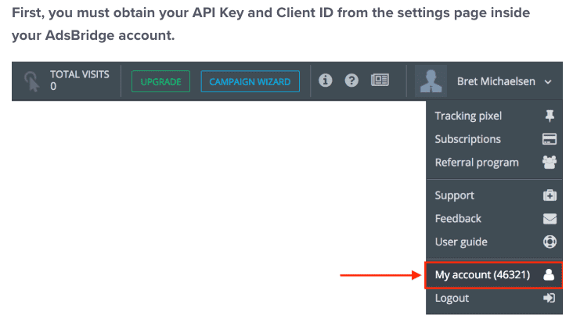
Task: Click the Tracking pixel pin icon
Action: 550,116
